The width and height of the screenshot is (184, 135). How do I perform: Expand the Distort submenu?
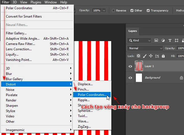click(37, 84)
